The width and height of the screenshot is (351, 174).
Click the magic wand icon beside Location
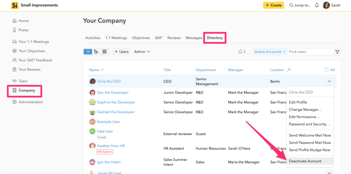click(289, 70)
